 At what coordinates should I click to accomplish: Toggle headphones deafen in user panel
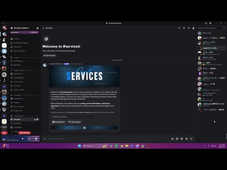coord(29,139)
